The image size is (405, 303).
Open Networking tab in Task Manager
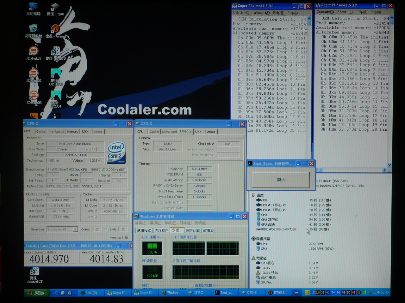(193, 230)
